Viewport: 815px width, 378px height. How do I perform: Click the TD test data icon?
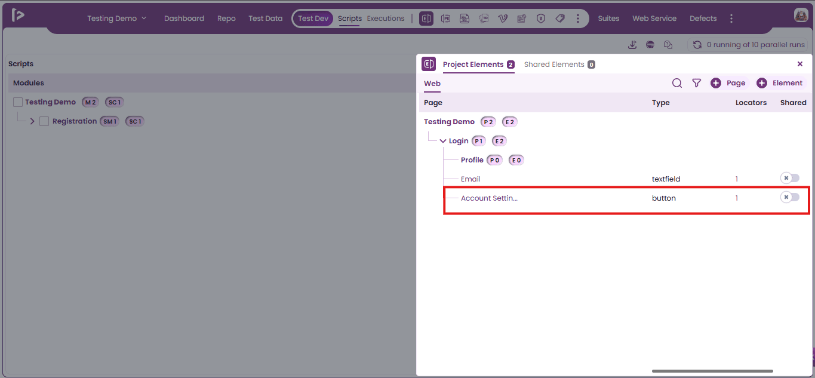(x=484, y=19)
